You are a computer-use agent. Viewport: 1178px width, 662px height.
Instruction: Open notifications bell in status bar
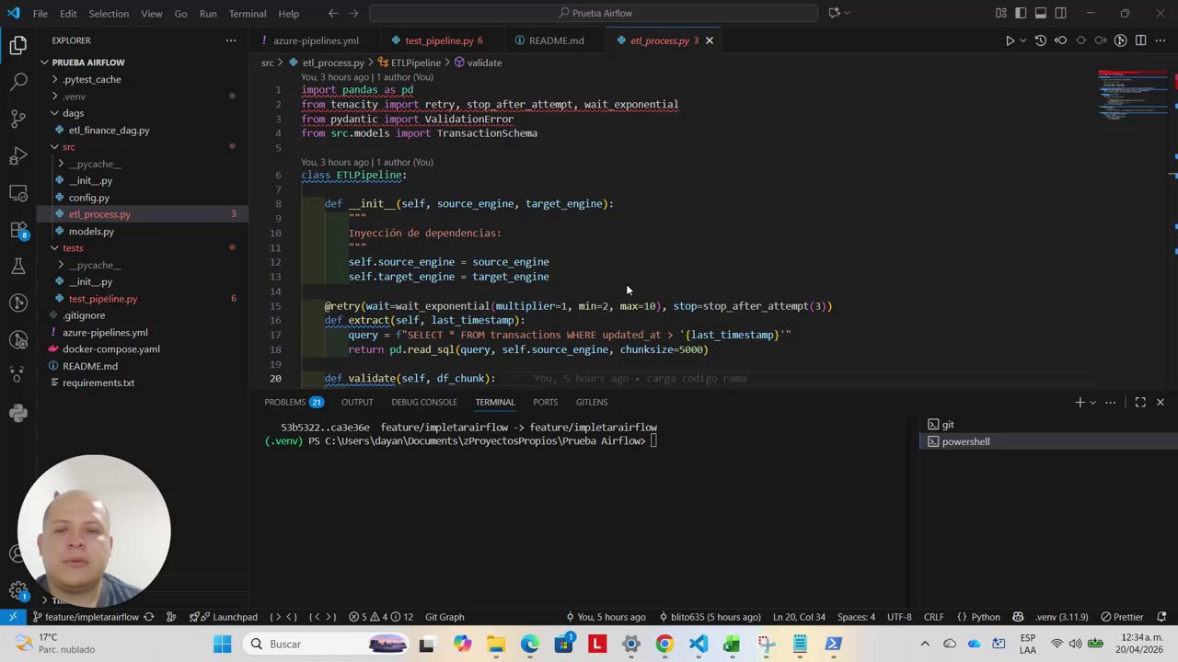1162,617
